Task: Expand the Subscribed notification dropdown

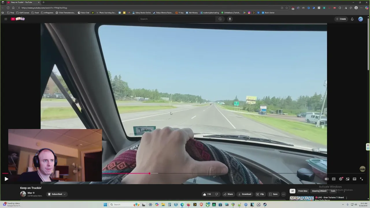Action: 57,194
